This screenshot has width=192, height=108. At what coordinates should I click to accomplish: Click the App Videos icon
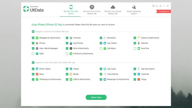tap(105, 43)
